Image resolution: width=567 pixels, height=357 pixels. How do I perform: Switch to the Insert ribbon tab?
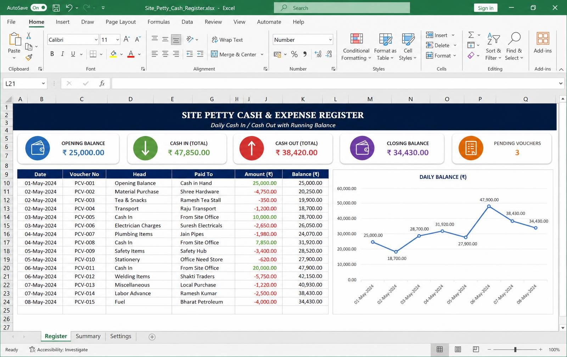tap(62, 22)
